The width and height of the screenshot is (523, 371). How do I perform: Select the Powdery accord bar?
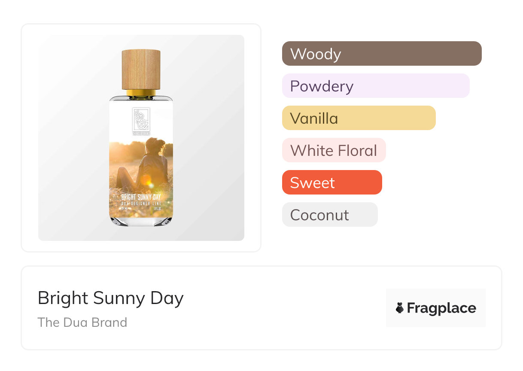tap(376, 86)
